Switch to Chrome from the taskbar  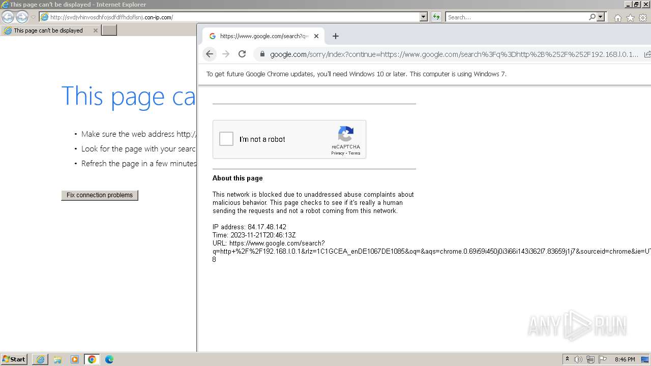tap(92, 359)
